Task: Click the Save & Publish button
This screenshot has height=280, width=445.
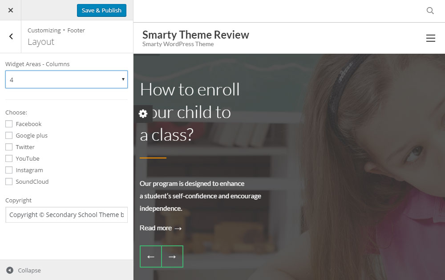Action: coord(101,10)
